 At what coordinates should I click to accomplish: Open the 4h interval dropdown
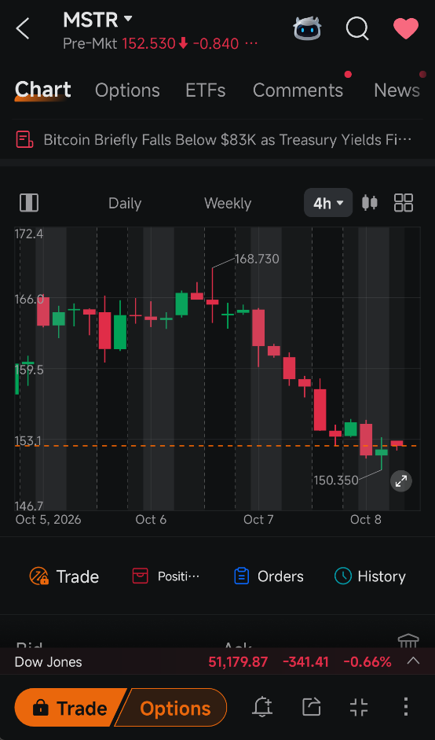click(x=328, y=203)
